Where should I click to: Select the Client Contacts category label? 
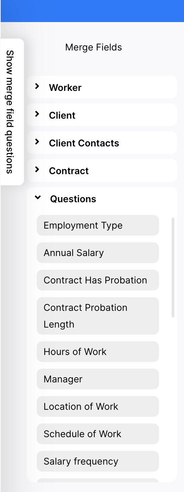(84, 143)
